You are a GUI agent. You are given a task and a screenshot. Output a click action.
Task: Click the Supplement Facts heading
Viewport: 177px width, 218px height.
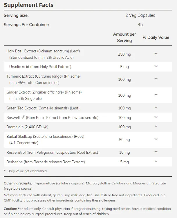[x=28, y=5]
